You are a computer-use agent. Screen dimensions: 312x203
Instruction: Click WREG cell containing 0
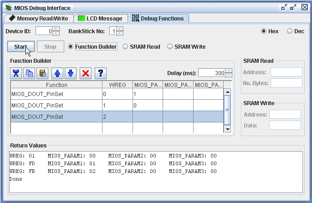pyautogui.click(x=118, y=94)
